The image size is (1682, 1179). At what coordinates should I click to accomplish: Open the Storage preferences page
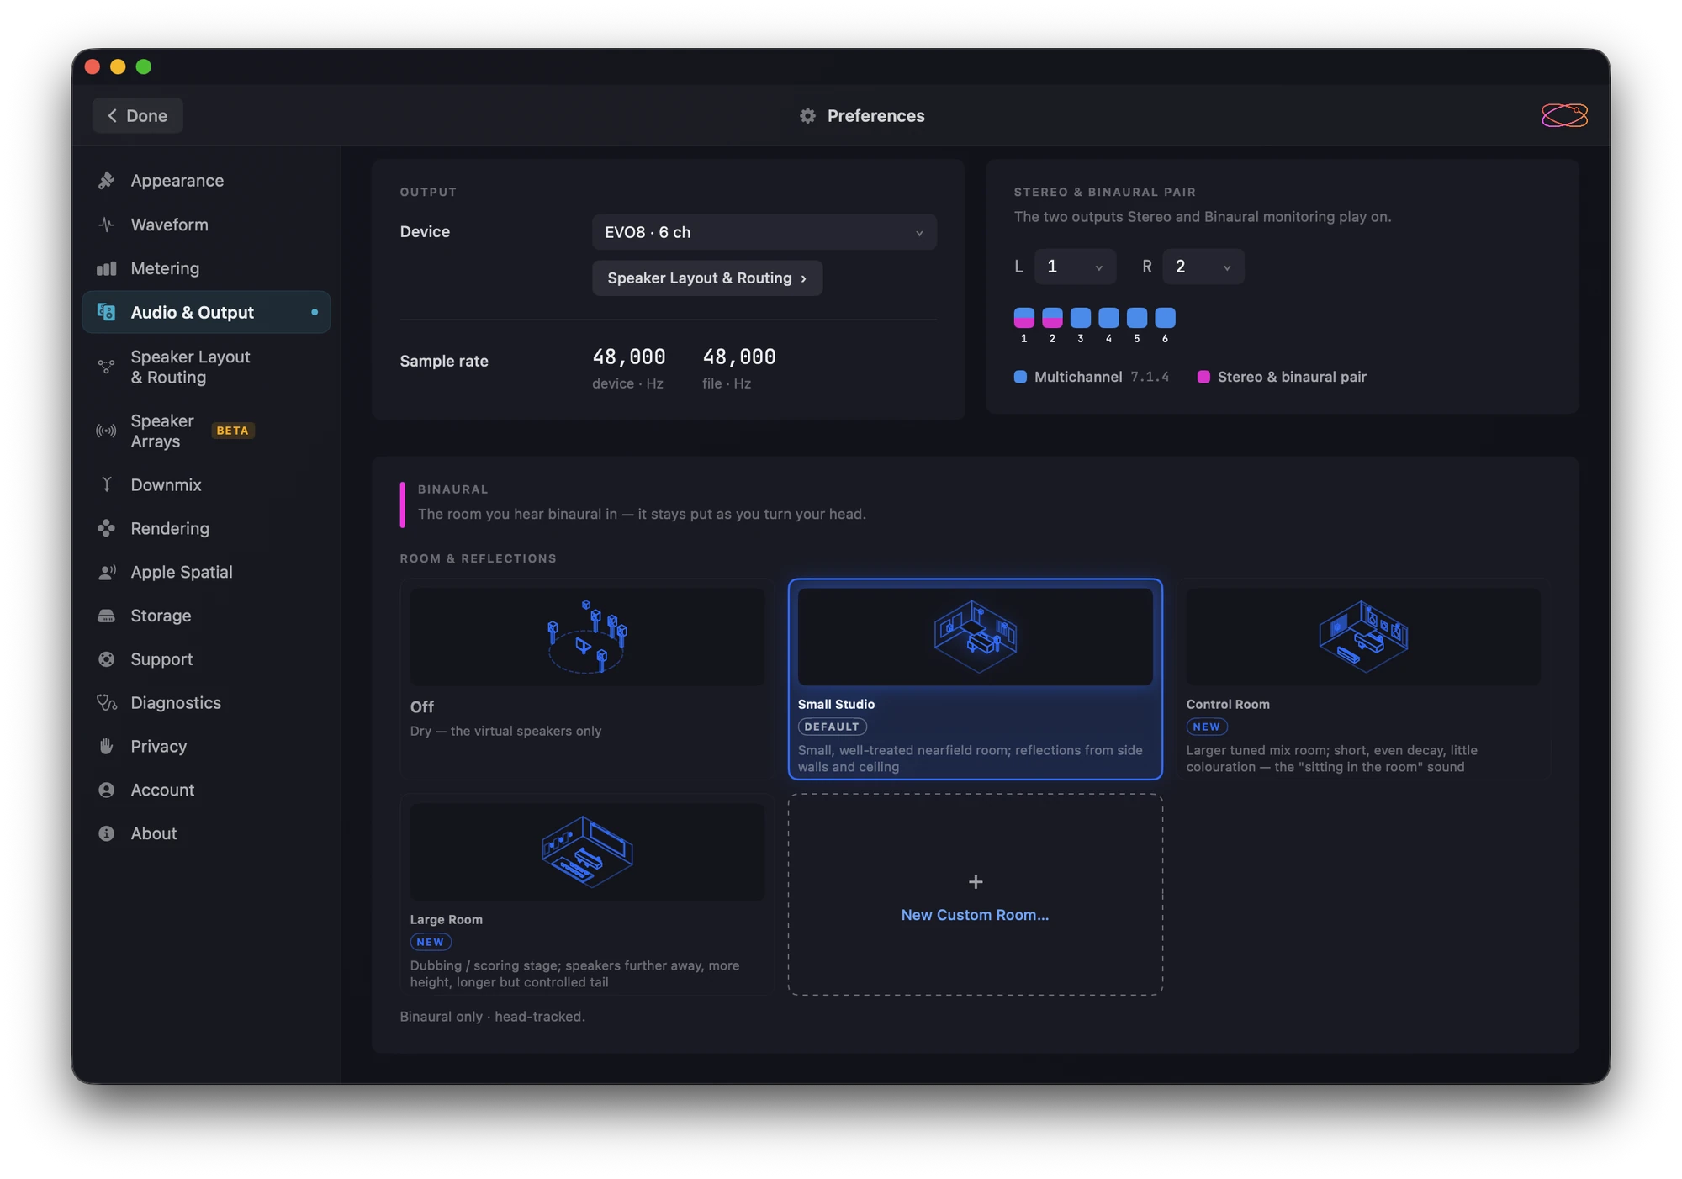click(x=206, y=616)
